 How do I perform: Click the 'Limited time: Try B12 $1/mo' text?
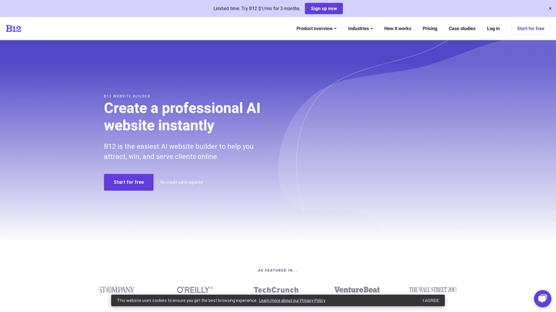click(x=257, y=9)
